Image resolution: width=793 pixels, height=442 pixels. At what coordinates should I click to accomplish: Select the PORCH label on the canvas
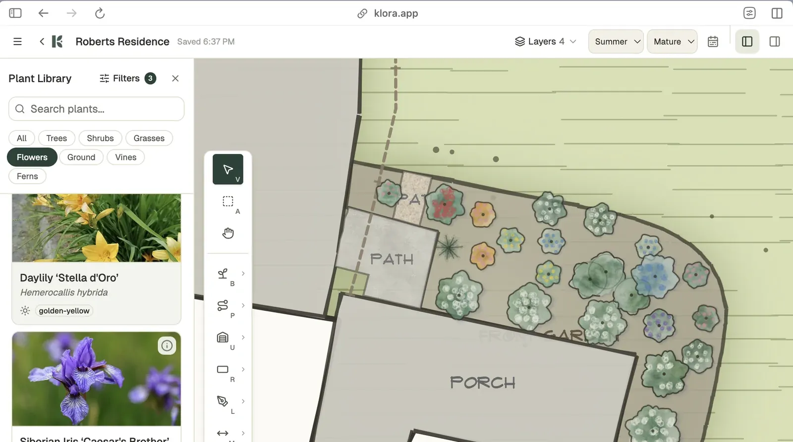click(483, 382)
